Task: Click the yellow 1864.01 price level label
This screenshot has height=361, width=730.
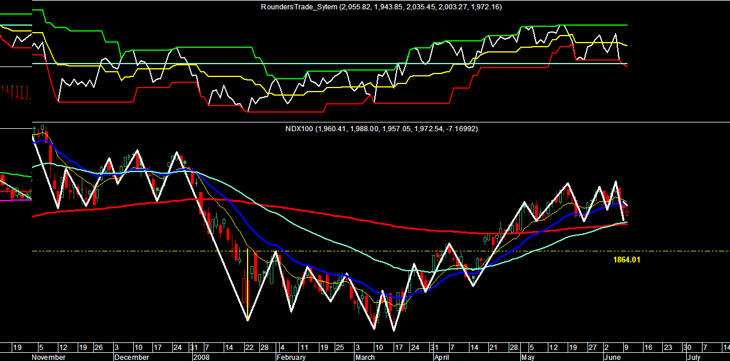Action: (x=627, y=260)
